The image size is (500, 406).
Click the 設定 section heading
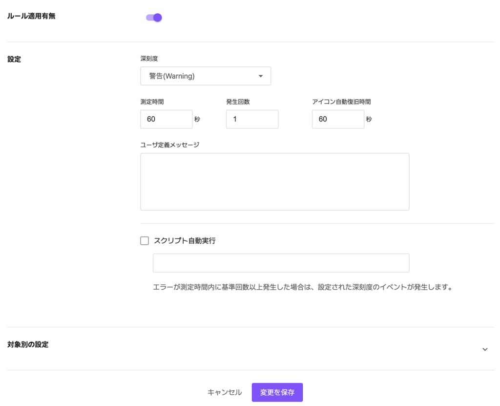click(14, 59)
